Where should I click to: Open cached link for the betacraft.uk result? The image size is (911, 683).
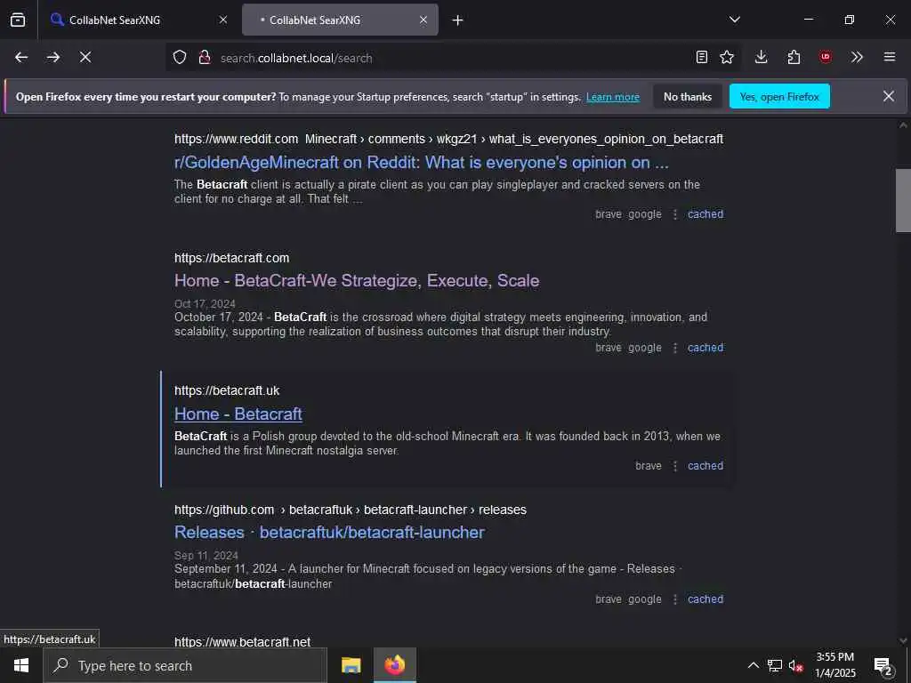tap(705, 466)
